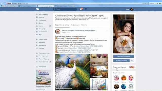Image resolution: width=162 pixels, height=91 pixels.
Task: Click the post timestamp under group name
Action: click(x=66, y=32)
